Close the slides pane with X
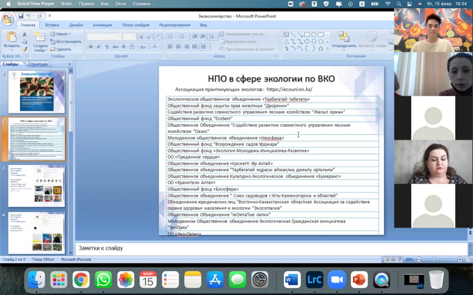 [70, 64]
